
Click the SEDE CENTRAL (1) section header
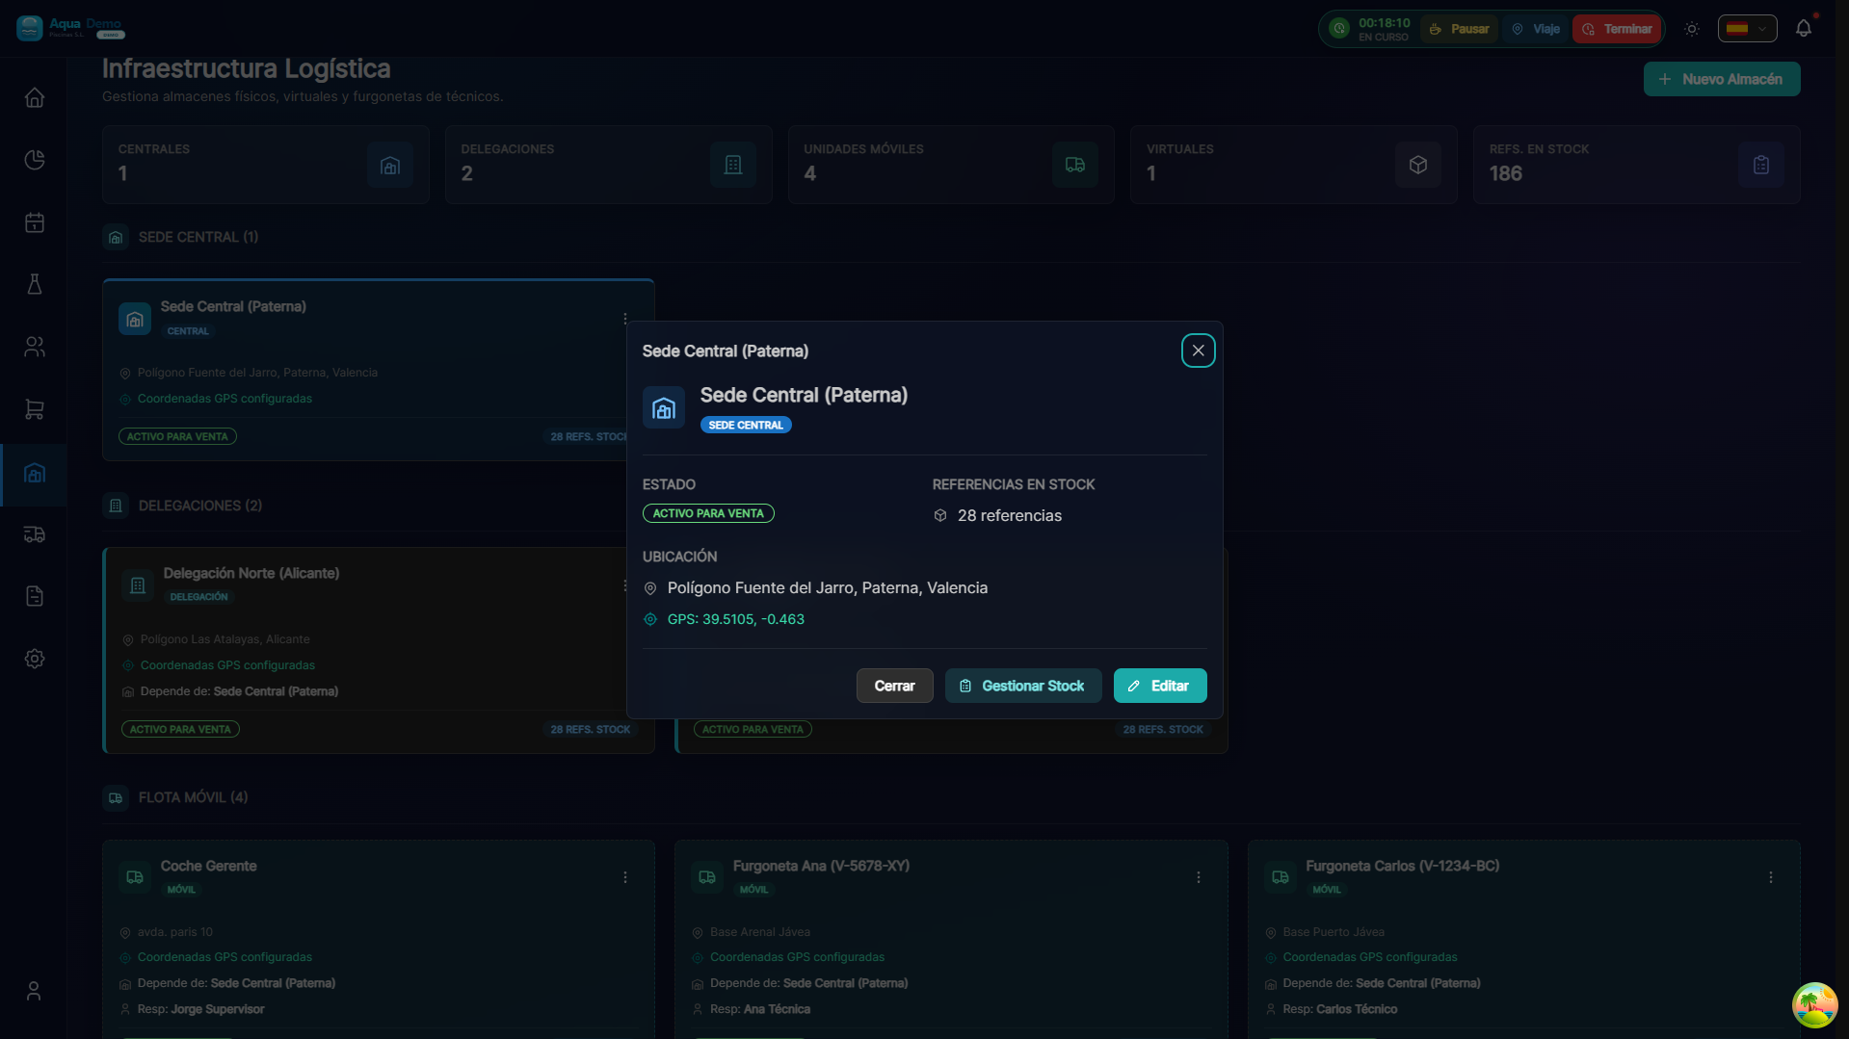(x=198, y=237)
